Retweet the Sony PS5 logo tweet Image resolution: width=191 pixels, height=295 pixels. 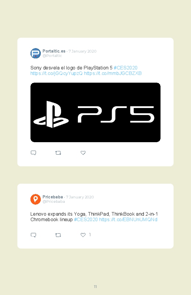click(58, 153)
